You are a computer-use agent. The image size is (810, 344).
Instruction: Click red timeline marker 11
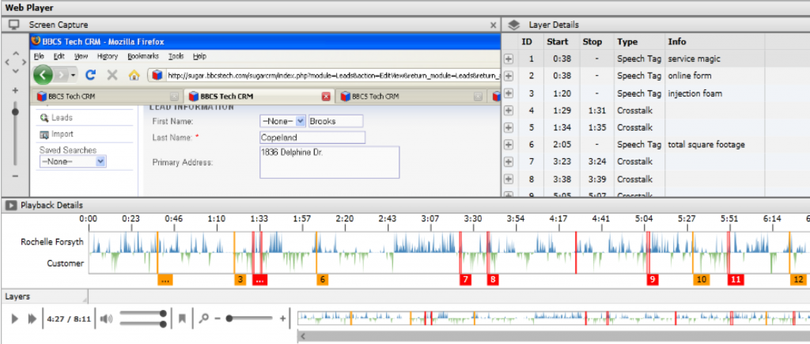[x=736, y=280]
